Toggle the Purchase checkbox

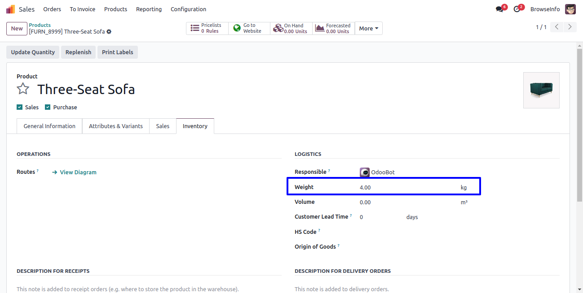(x=48, y=107)
